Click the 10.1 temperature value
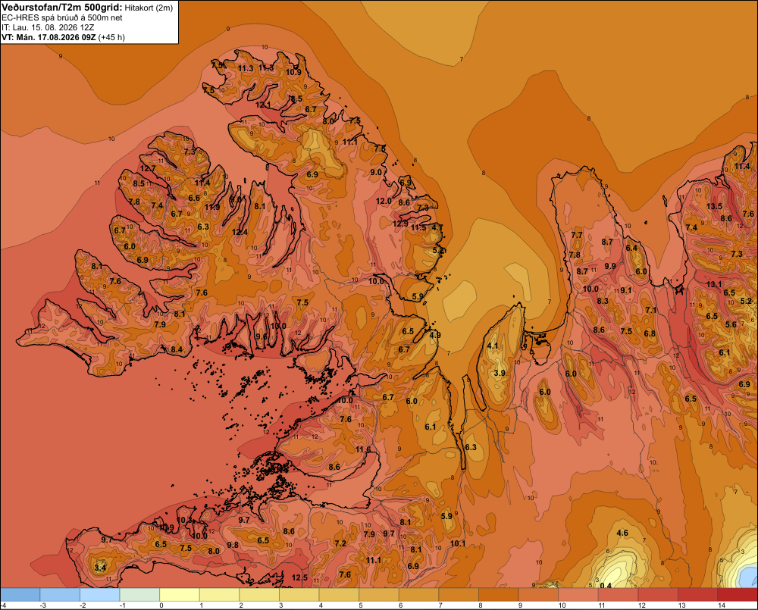 click(458, 543)
